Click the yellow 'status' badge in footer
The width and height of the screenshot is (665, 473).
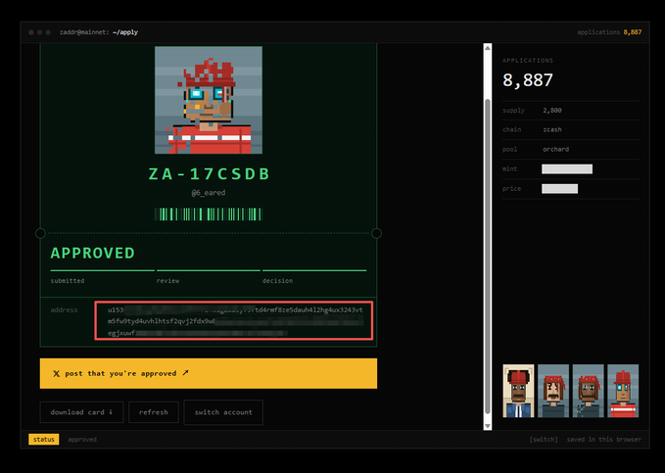(x=44, y=440)
